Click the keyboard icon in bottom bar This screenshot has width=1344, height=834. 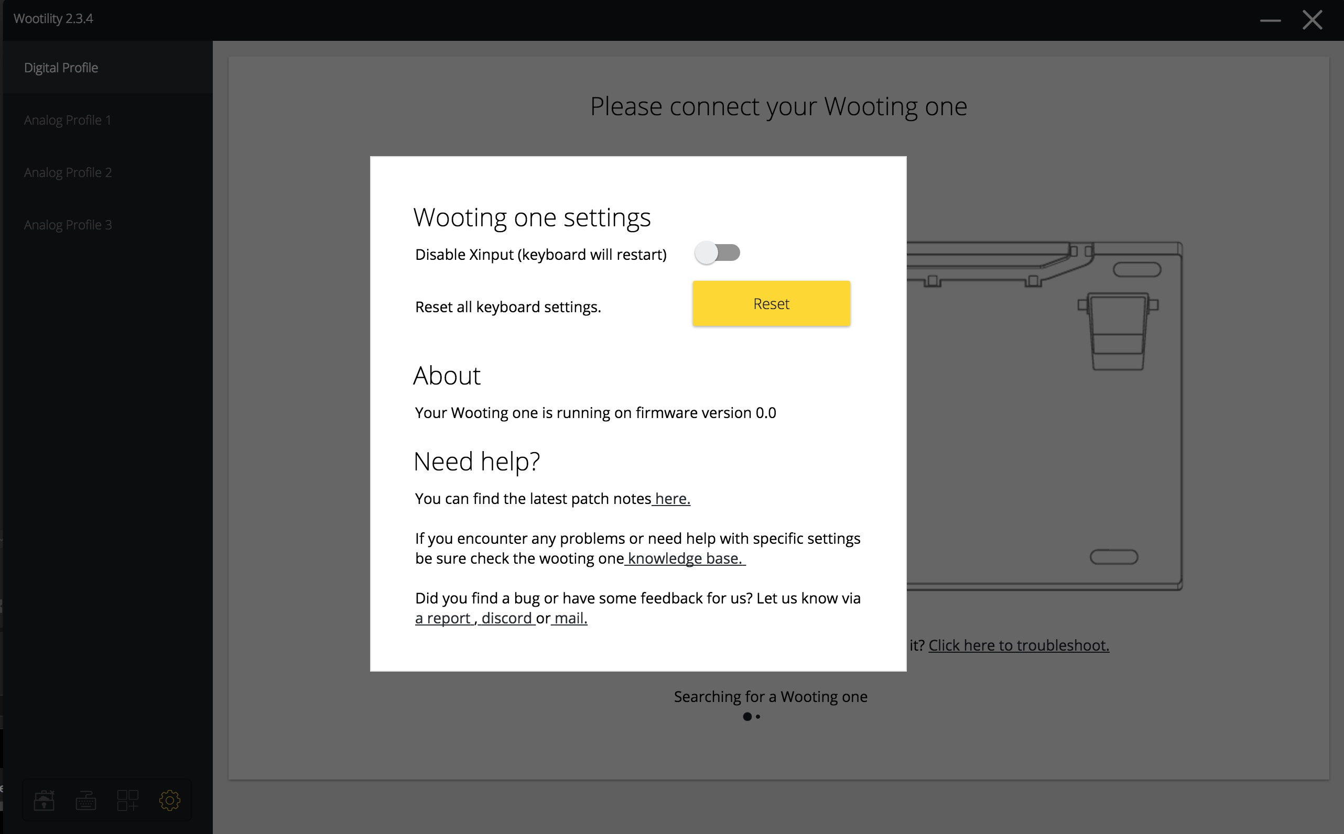(85, 800)
